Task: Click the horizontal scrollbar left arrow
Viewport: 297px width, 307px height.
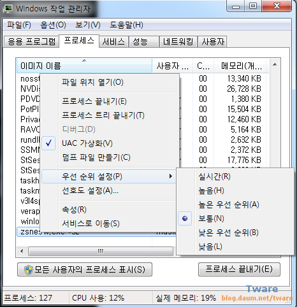Action: [22, 252]
